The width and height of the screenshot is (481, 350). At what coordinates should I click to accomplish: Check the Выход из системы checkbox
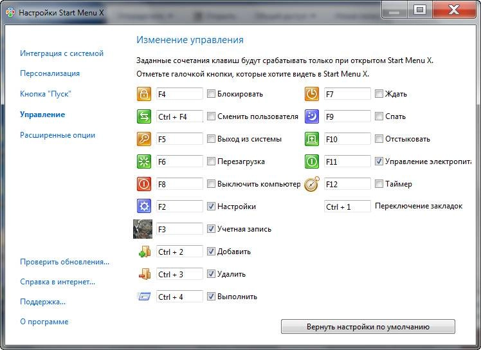click(211, 139)
